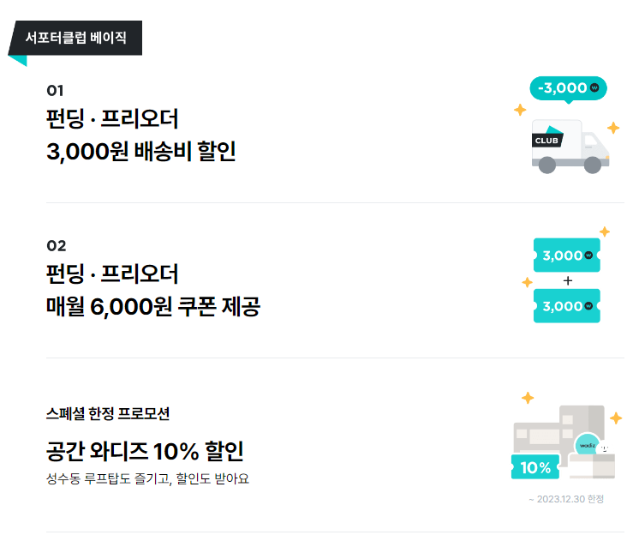Open the 매월 6,000원 쿠폰 제공 benefit
Screen dimensions: 639x535
152,305
